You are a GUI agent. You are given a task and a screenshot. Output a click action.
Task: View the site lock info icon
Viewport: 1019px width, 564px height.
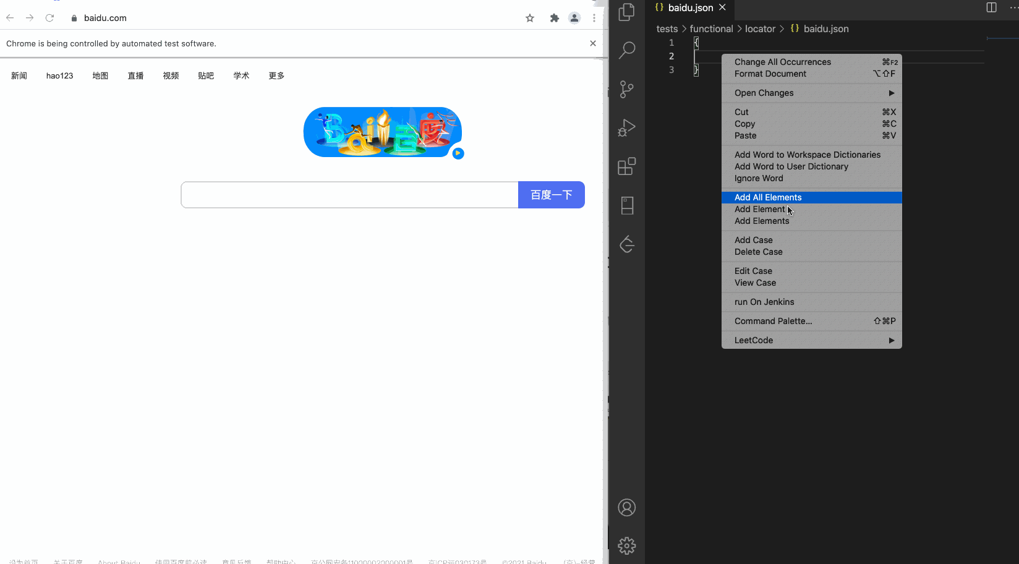tap(74, 18)
